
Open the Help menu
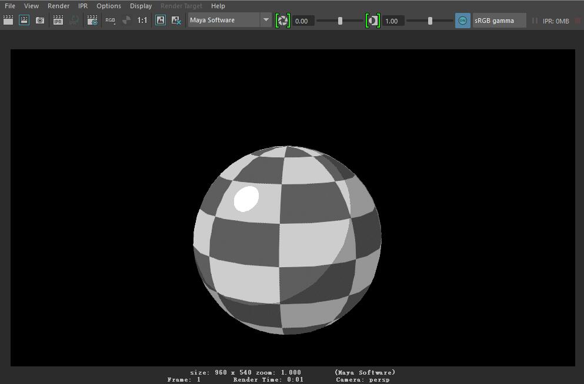218,6
